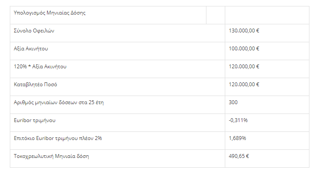Click the 130.000,00 € total debts value
Image resolution: width=315 pixels, height=172 pixels.
244,31
